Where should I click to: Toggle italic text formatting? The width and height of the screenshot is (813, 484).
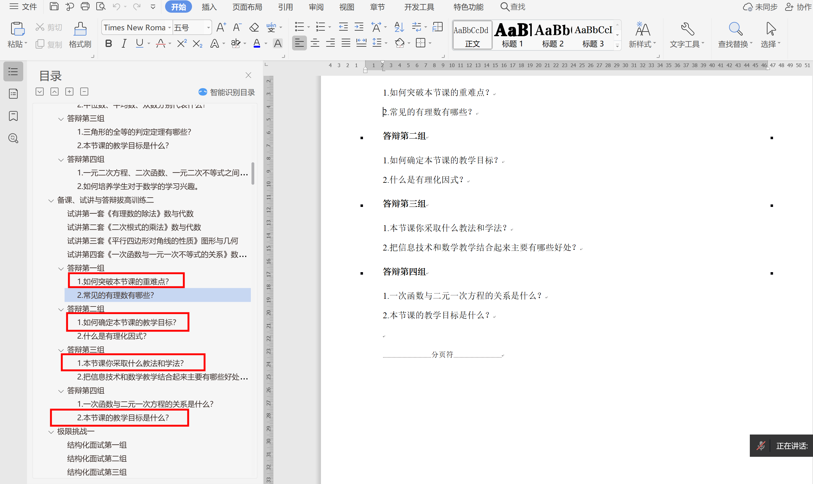pos(124,43)
